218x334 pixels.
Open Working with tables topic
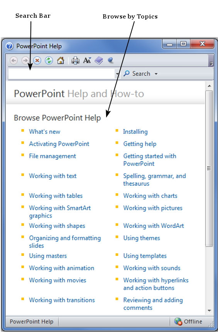pyautogui.click(x=56, y=196)
